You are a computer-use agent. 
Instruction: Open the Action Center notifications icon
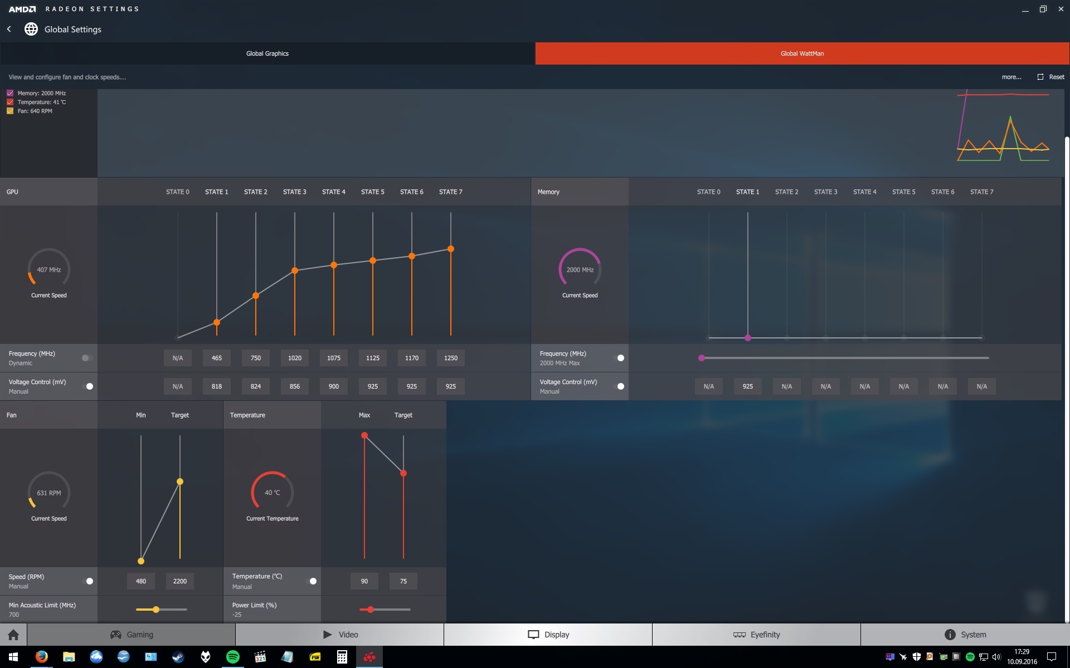(x=1052, y=657)
